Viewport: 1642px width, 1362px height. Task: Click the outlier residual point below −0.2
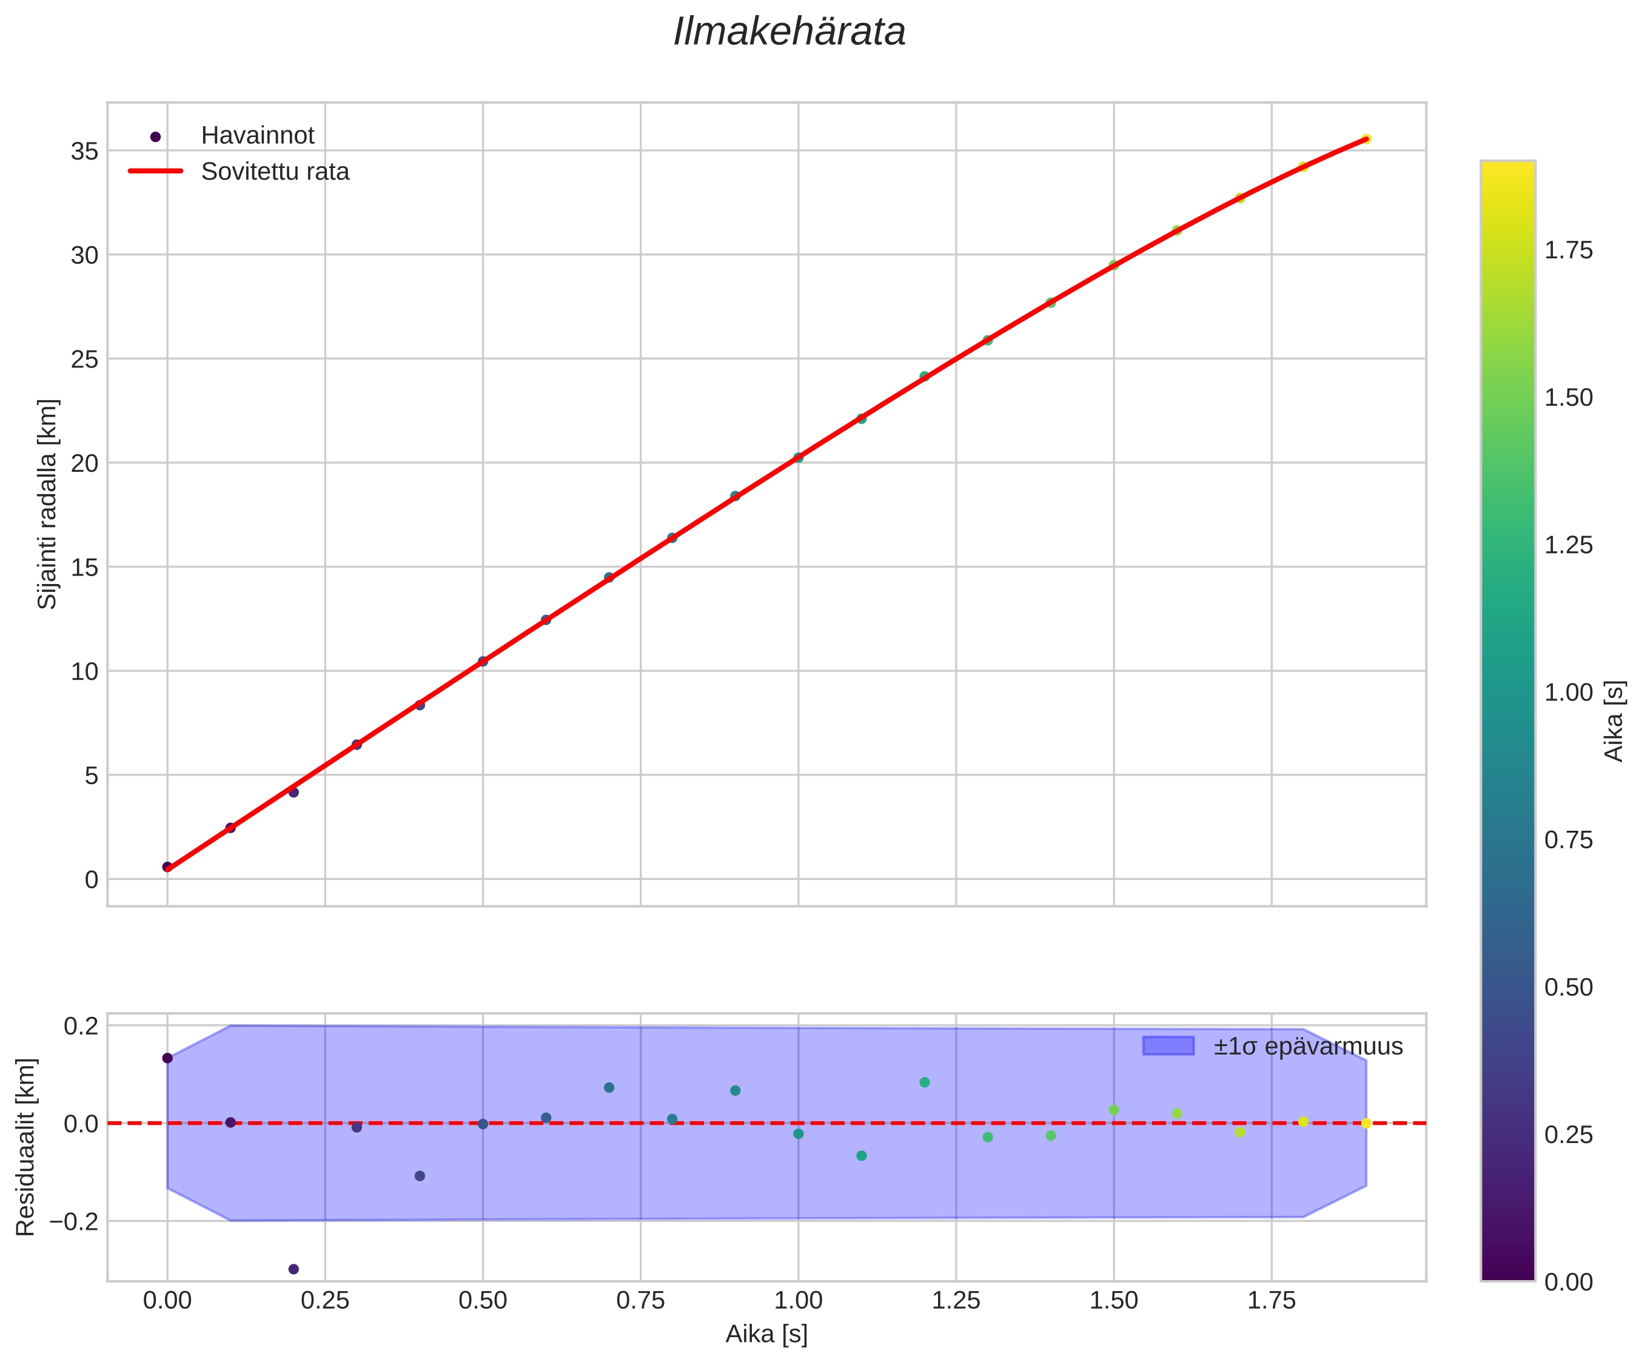pyautogui.click(x=293, y=1268)
